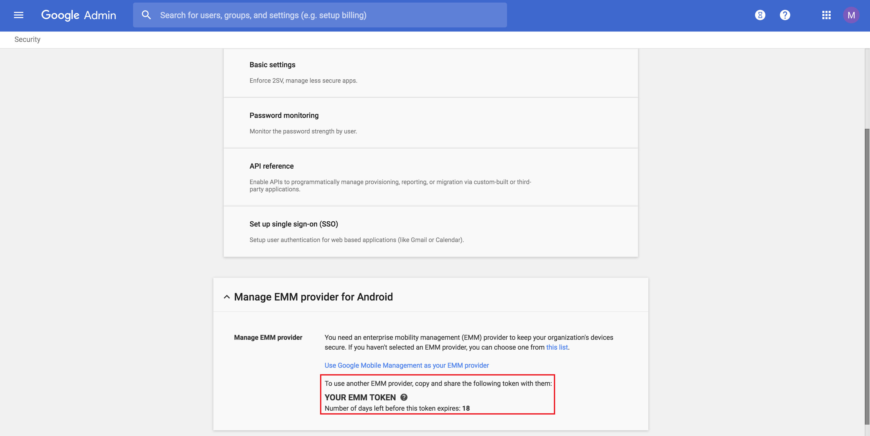Open the Google apps grid
The width and height of the screenshot is (870, 436).
click(x=826, y=15)
